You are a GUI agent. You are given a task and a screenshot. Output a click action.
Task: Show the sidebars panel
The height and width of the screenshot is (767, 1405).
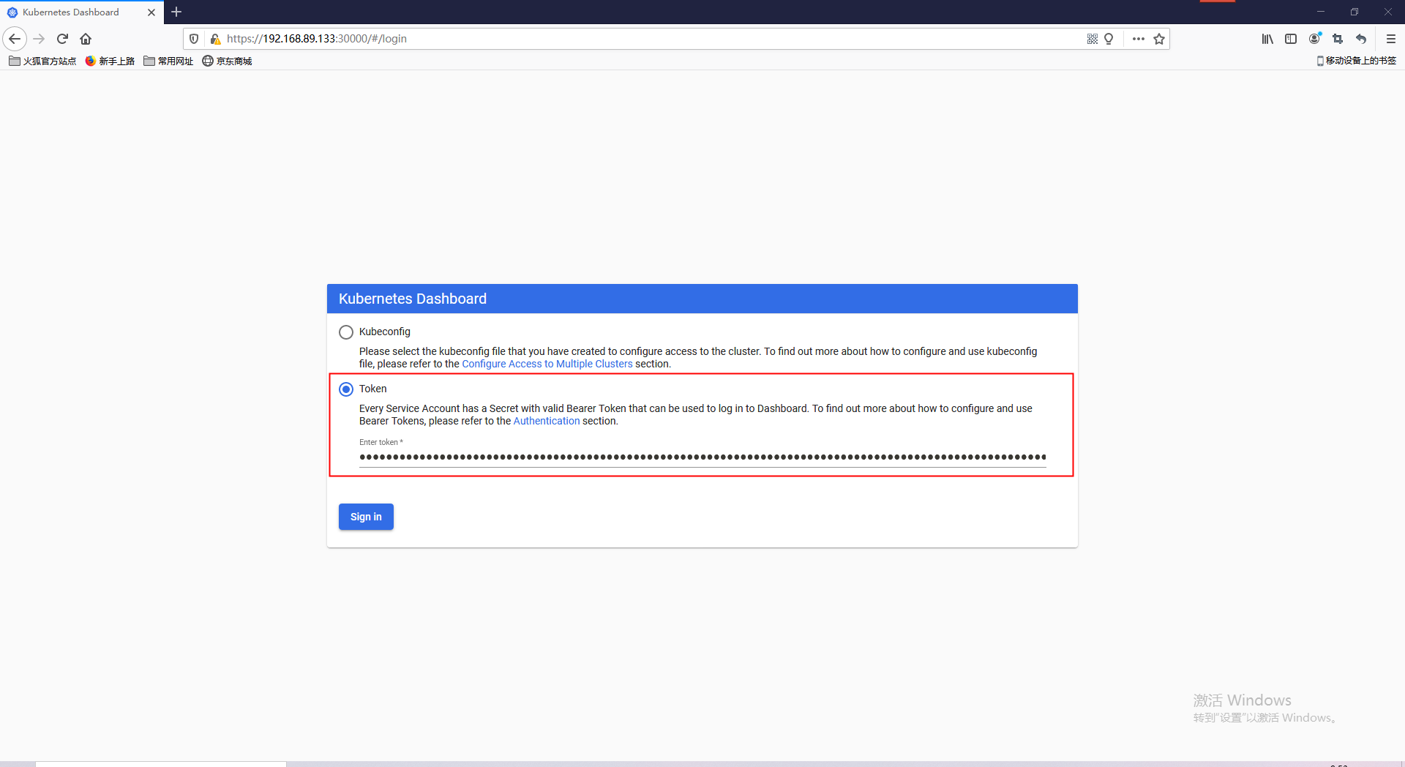1291,39
